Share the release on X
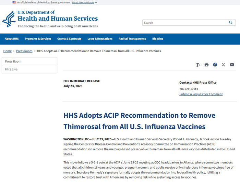Image resolution: width=240 pixels, height=182 pixels. (x=223, y=65)
